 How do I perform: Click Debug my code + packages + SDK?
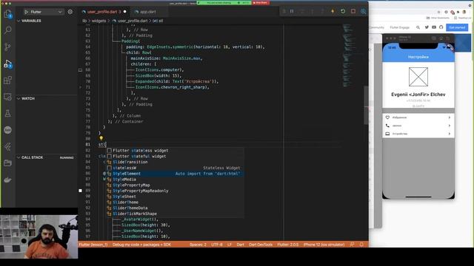pyautogui.click(x=141, y=245)
